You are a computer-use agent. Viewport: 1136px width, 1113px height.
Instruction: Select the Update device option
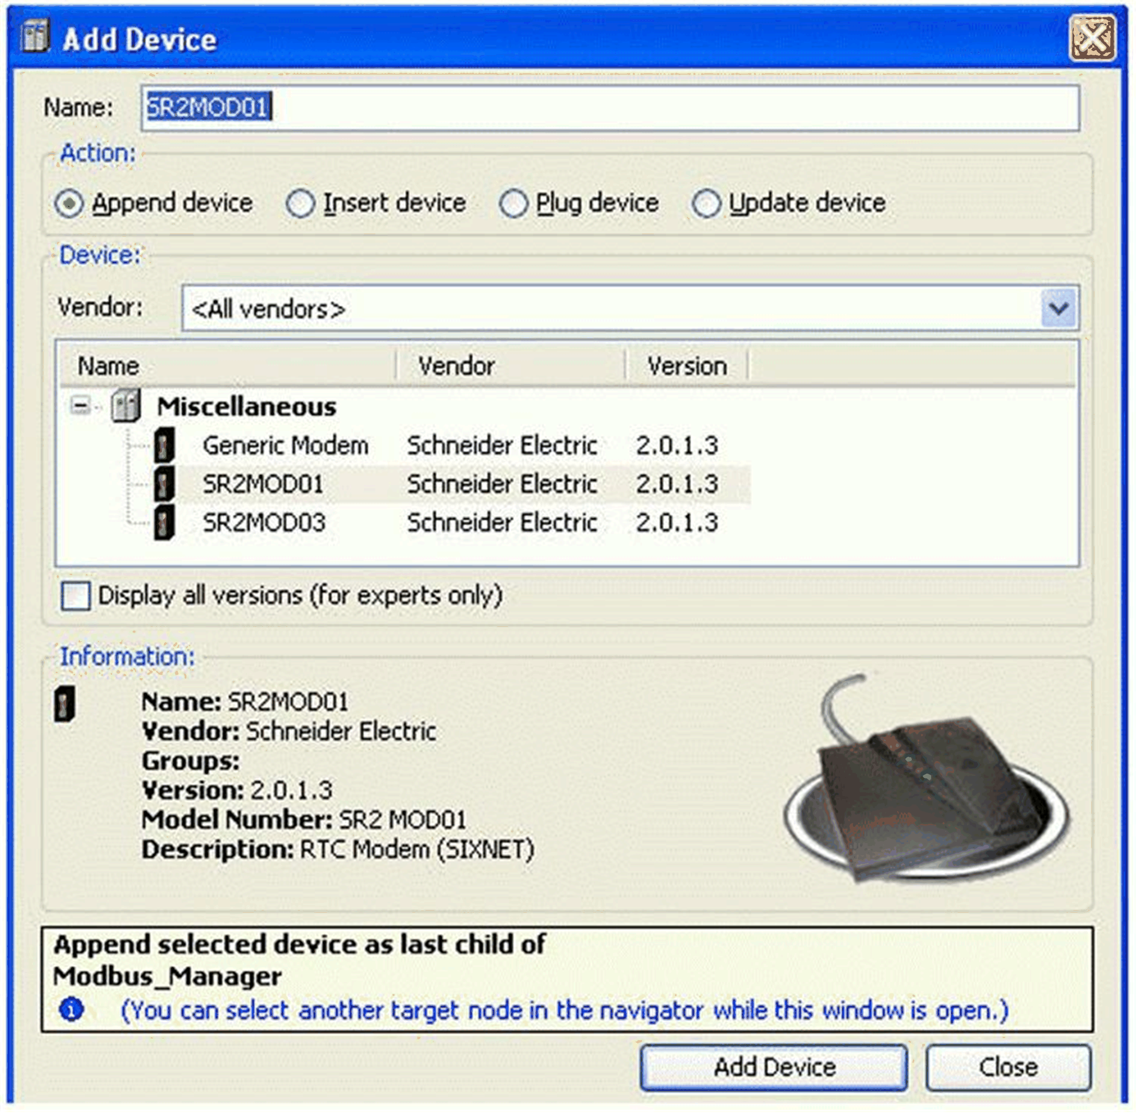(x=706, y=204)
